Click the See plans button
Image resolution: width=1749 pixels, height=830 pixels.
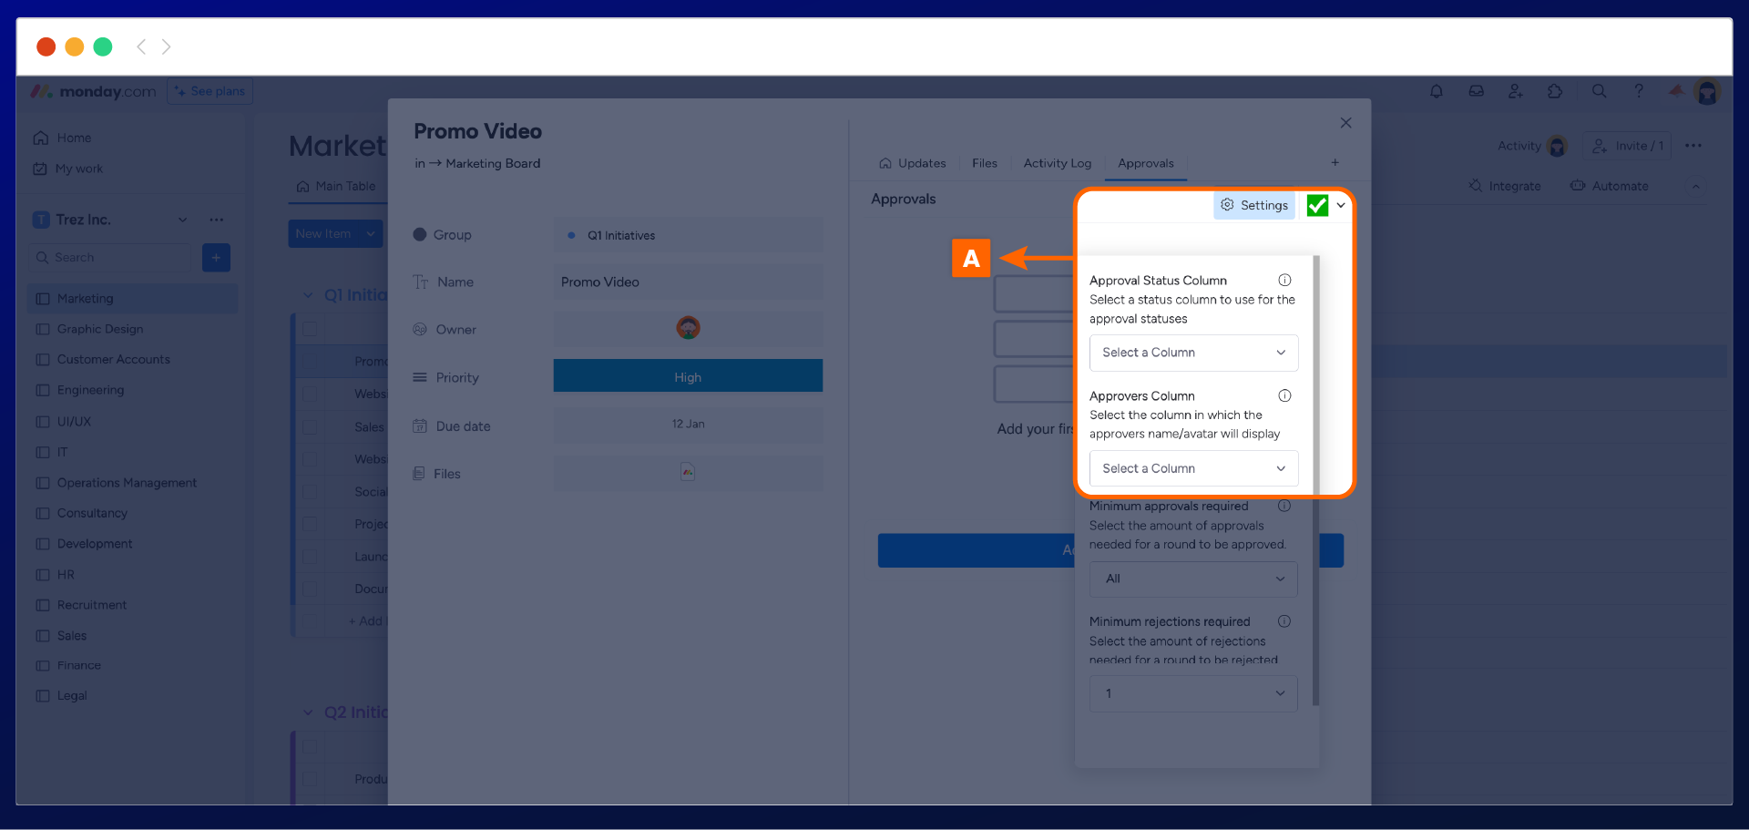210,92
